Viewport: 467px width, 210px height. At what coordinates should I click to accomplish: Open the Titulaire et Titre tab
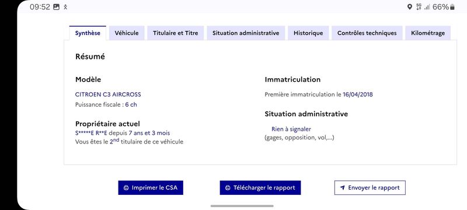coord(176,33)
